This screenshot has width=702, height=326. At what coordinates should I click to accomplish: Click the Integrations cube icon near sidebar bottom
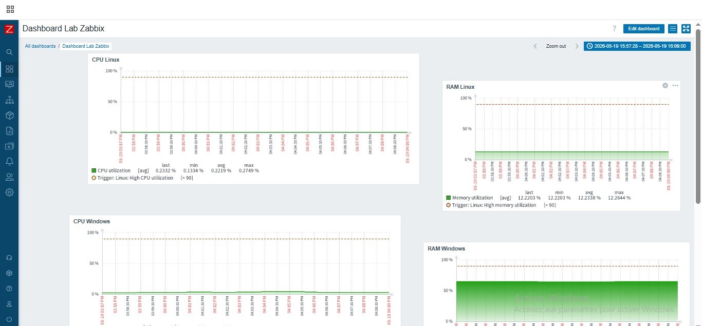9,273
